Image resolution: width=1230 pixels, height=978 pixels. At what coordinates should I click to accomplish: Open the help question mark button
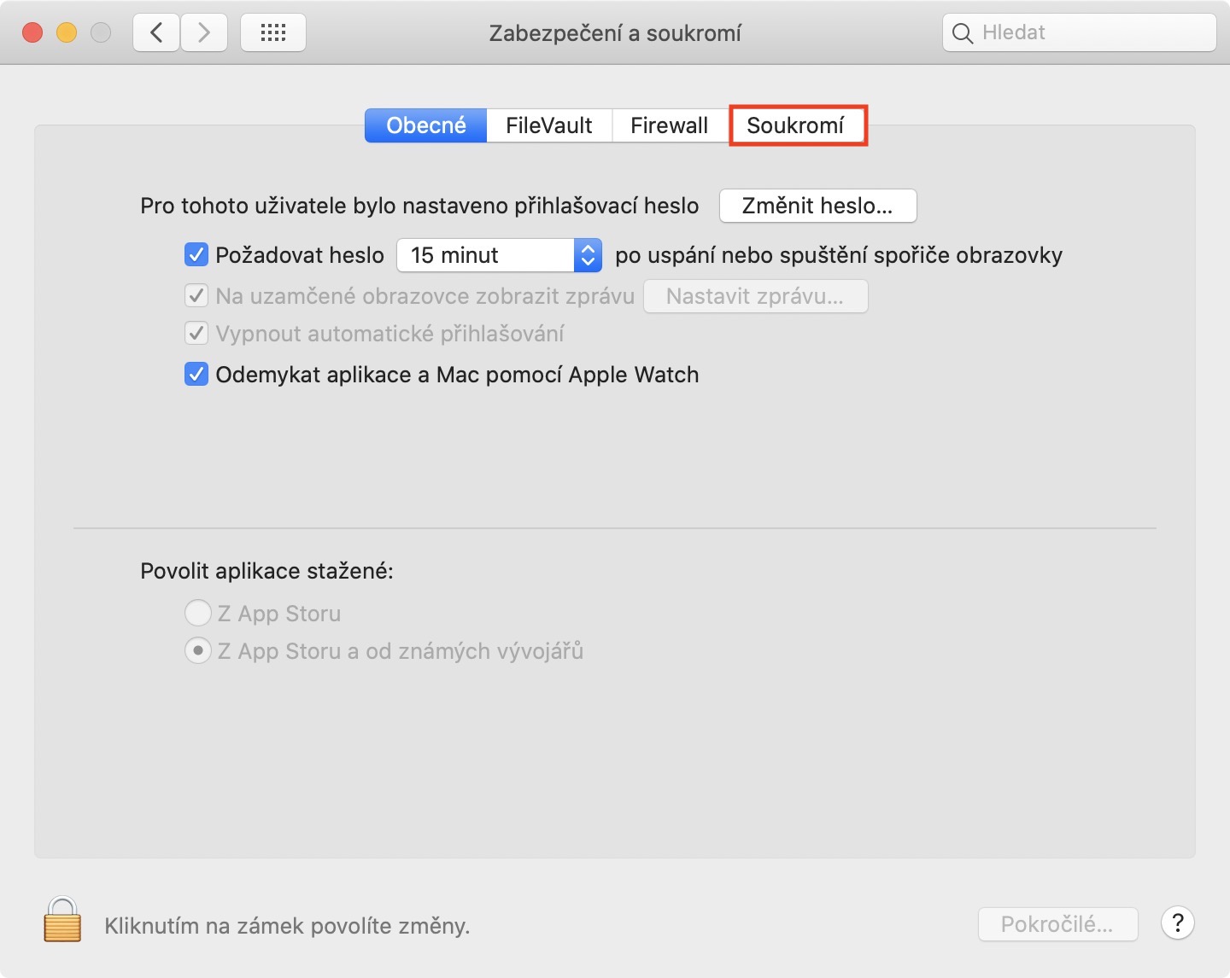(1177, 923)
